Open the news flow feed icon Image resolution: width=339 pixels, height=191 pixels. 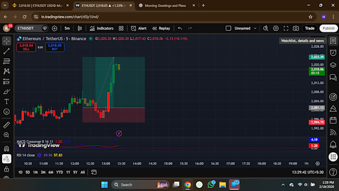[x=333, y=132]
